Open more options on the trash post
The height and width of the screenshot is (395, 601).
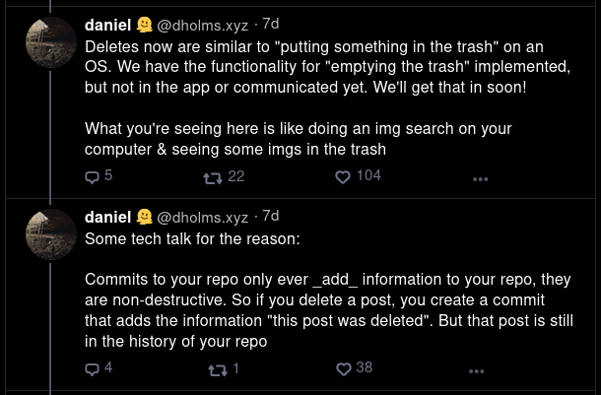pos(480,179)
